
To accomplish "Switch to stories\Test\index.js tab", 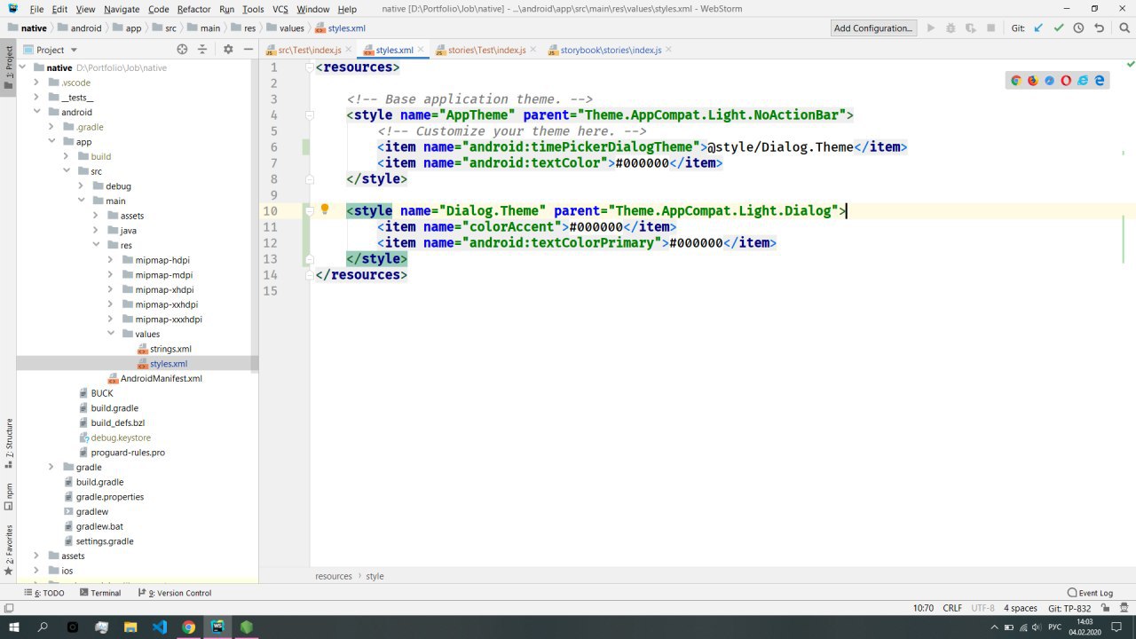I will pyautogui.click(x=487, y=51).
